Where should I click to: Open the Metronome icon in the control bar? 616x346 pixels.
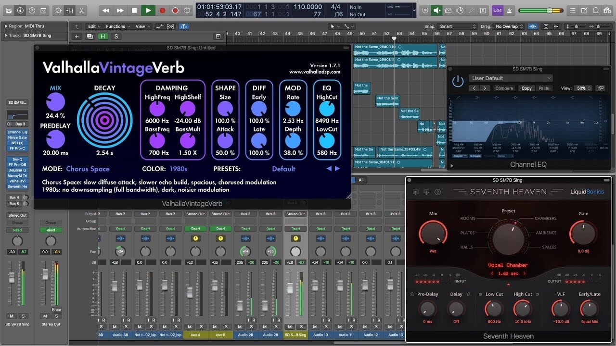click(x=58, y=10)
